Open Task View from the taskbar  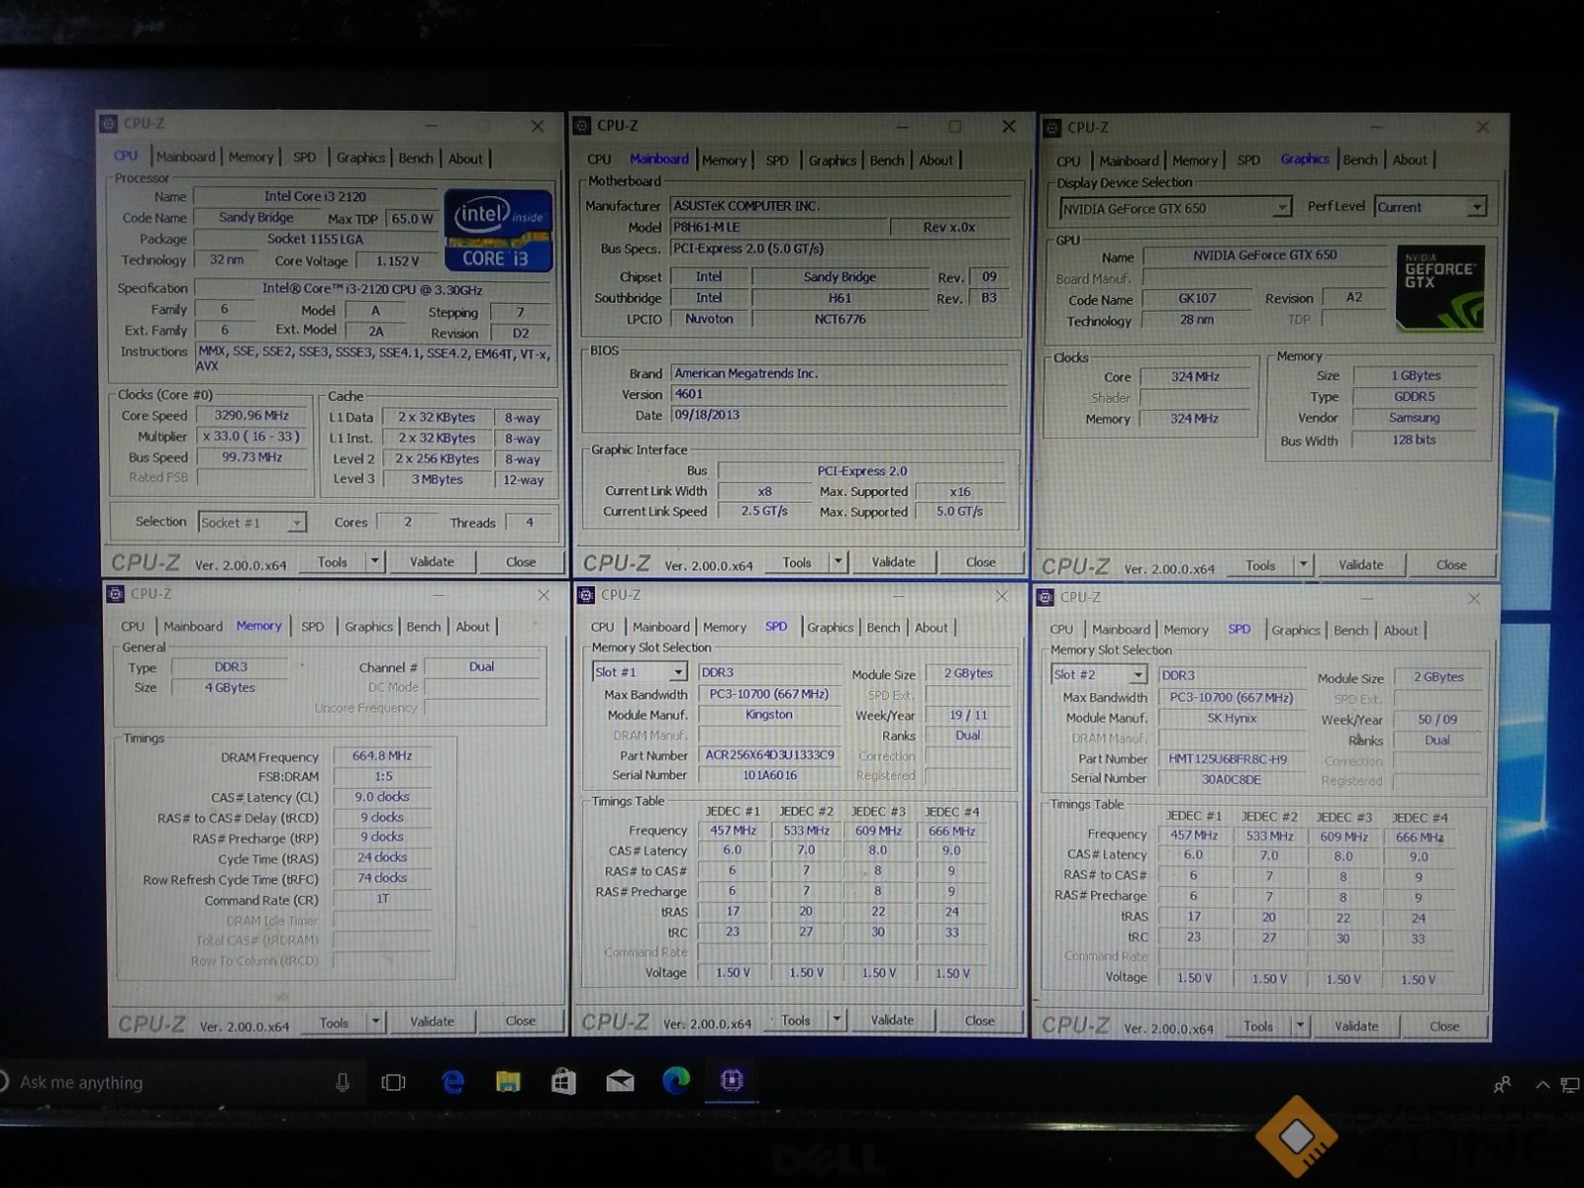click(394, 1082)
